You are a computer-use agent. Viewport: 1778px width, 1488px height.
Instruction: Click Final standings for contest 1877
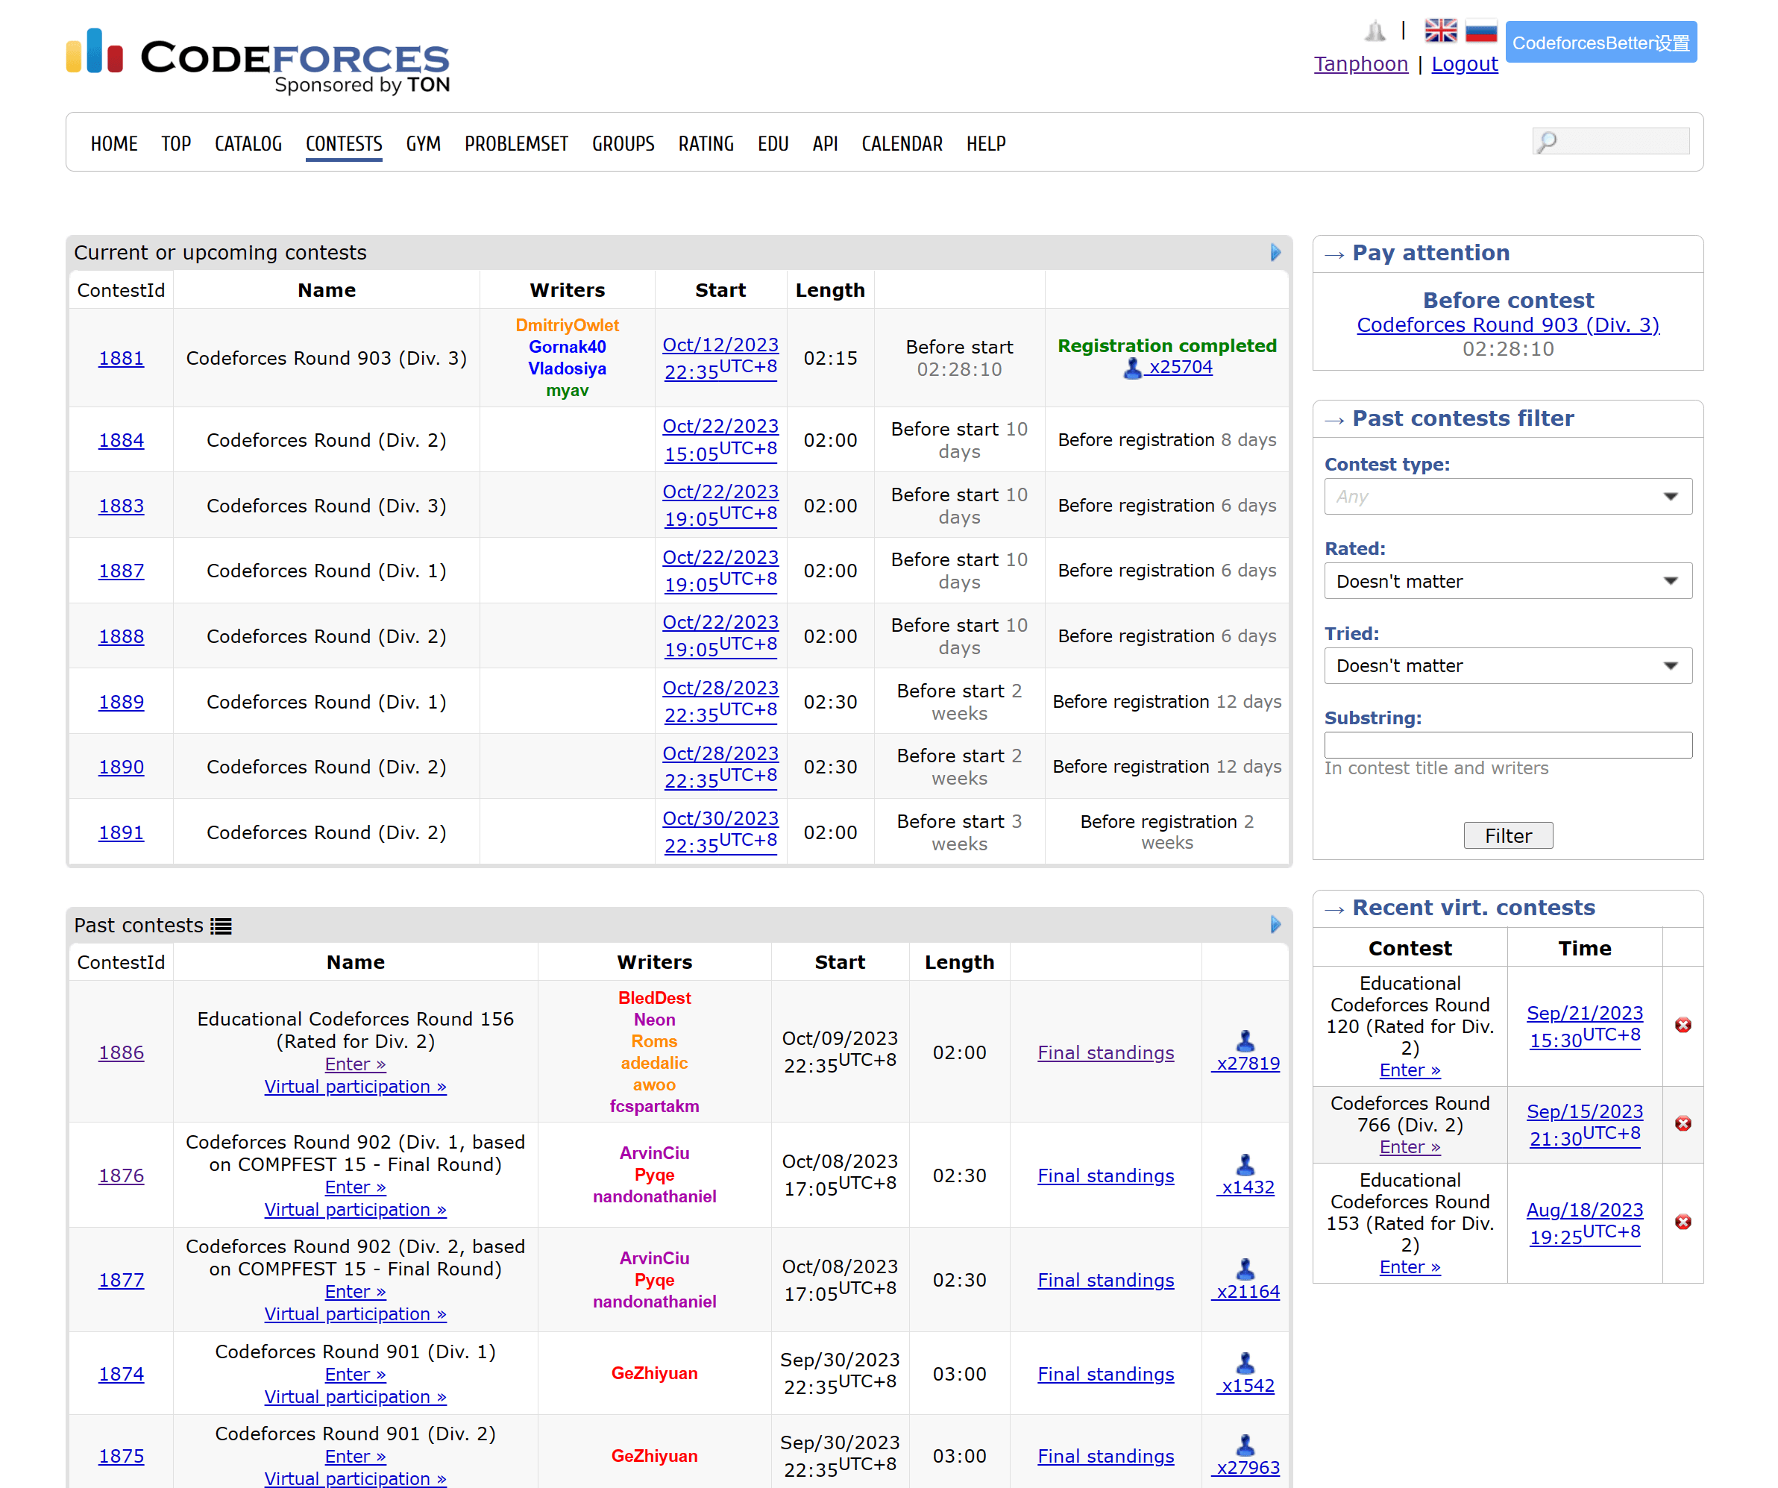(1105, 1280)
